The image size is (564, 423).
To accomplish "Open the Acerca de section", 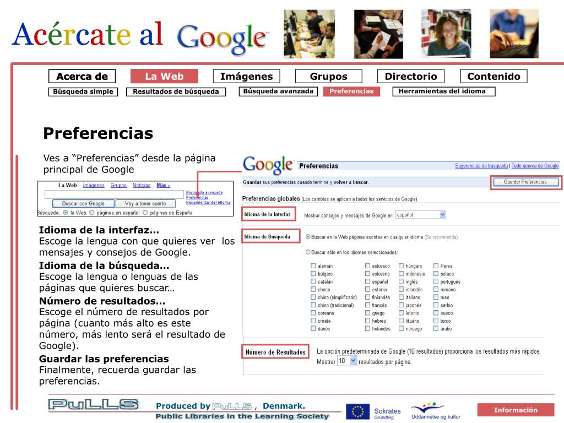I will pyautogui.click(x=82, y=76).
